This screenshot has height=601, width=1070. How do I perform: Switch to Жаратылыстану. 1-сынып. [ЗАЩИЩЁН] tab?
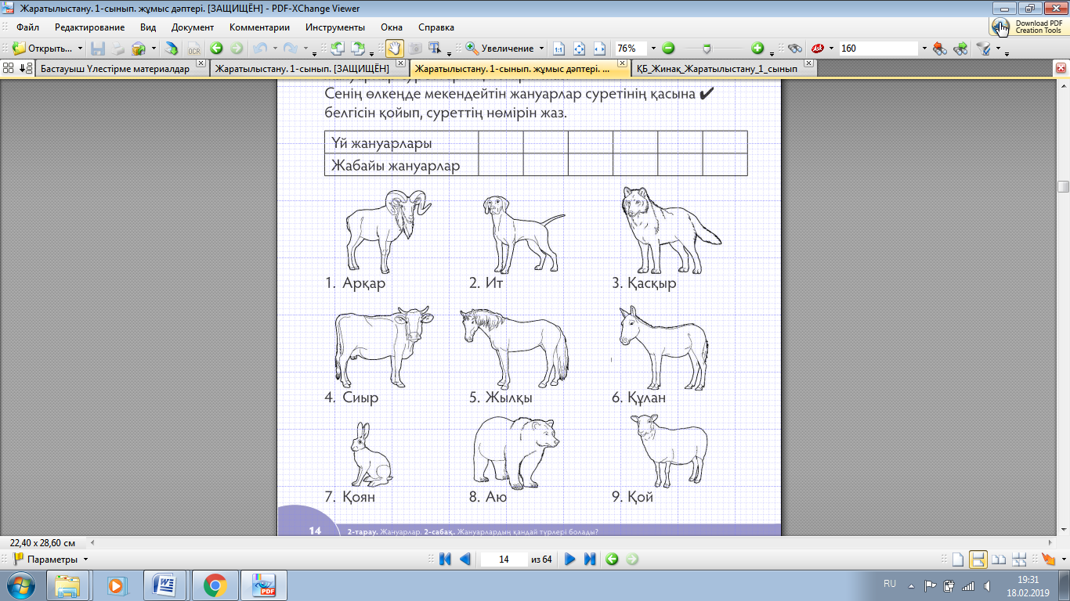302,69
